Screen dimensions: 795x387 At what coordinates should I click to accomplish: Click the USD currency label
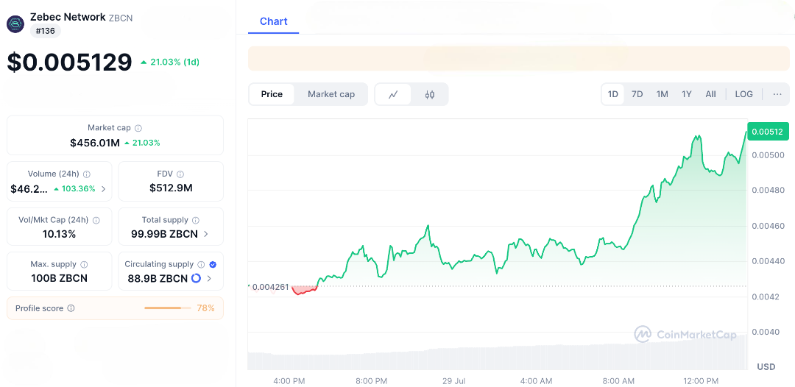(x=766, y=366)
